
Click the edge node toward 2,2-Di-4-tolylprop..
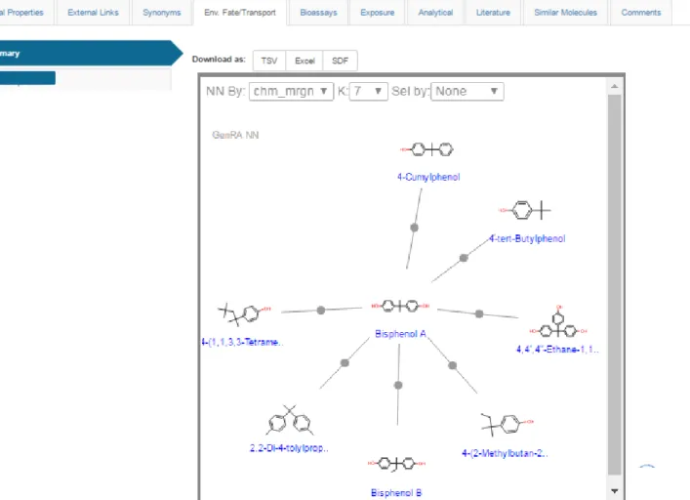(345, 363)
